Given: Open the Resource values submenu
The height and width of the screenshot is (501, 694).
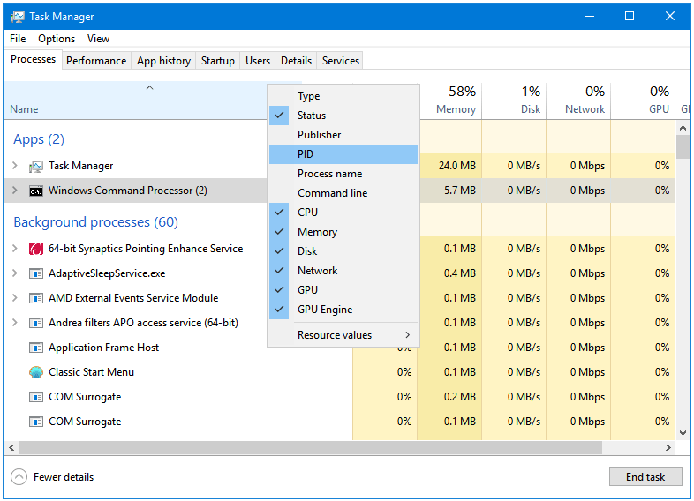Looking at the screenshot, I should pos(343,335).
